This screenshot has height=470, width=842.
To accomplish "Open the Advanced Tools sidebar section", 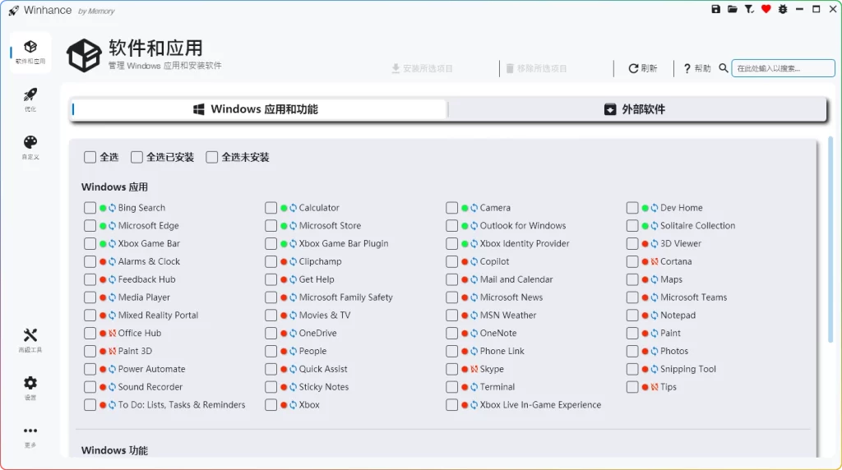I will click(30, 340).
